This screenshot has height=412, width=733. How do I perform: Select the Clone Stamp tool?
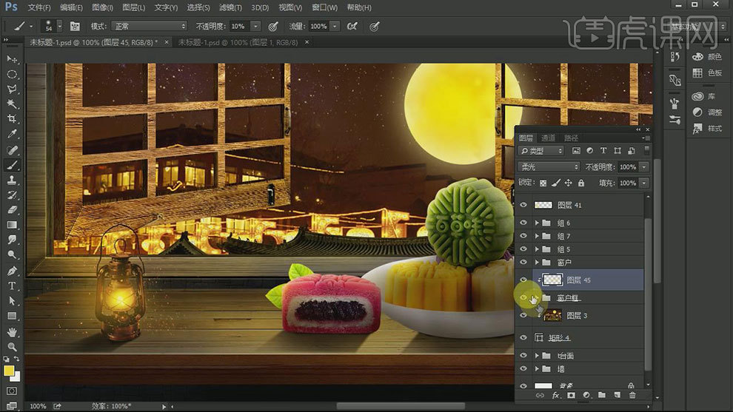click(x=12, y=180)
